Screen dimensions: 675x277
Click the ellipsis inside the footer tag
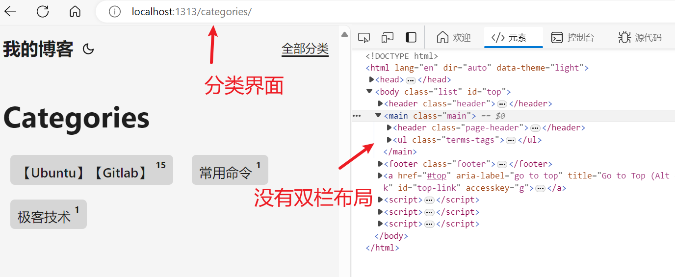(502, 164)
